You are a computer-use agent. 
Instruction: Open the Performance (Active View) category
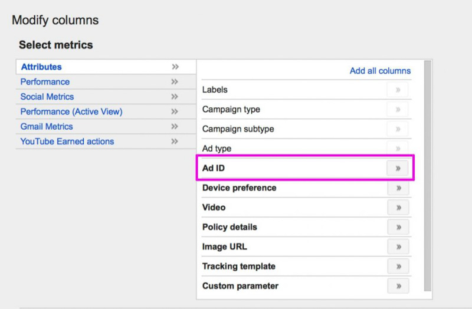71,111
